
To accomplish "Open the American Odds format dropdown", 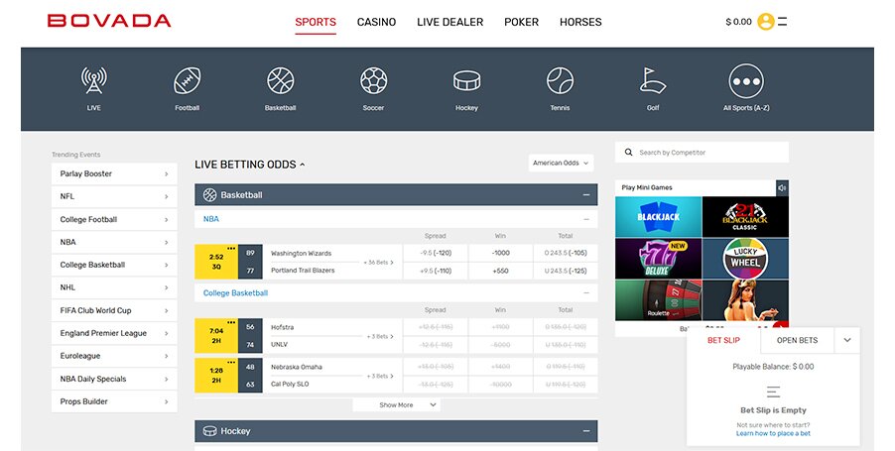I will 561,164.
